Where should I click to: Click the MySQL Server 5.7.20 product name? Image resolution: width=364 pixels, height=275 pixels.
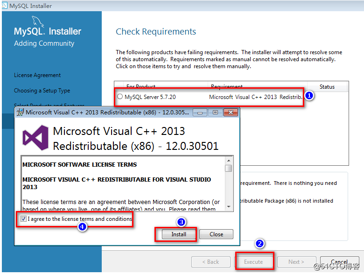point(150,97)
